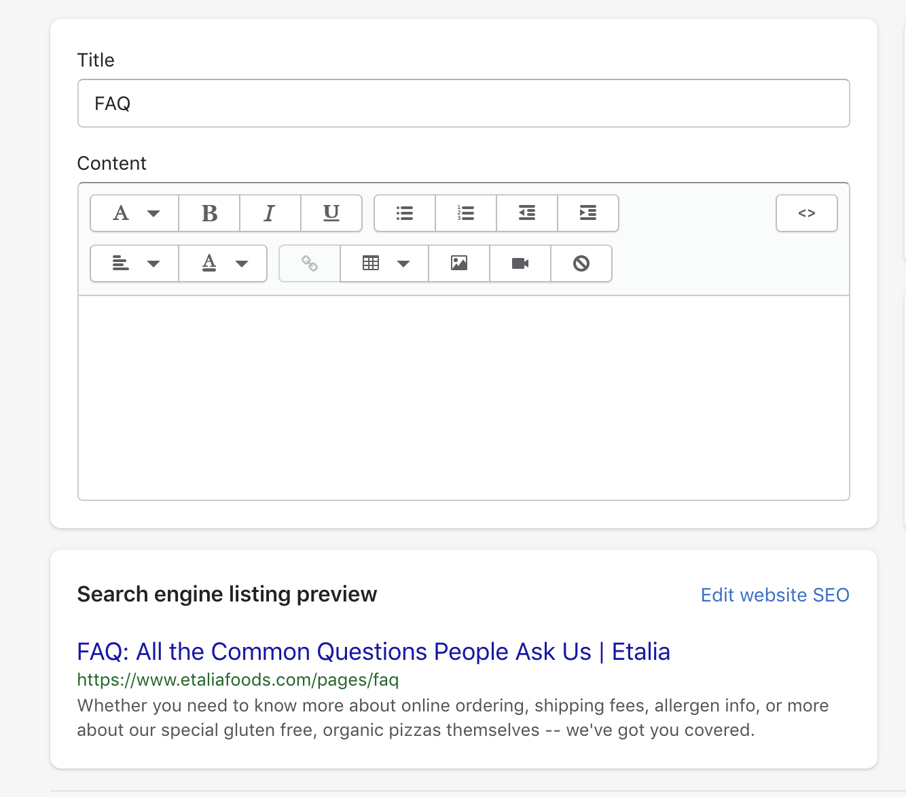This screenshot has width=906, height=797.
Task: Click the Edit website SEO link
Action: 775,595
